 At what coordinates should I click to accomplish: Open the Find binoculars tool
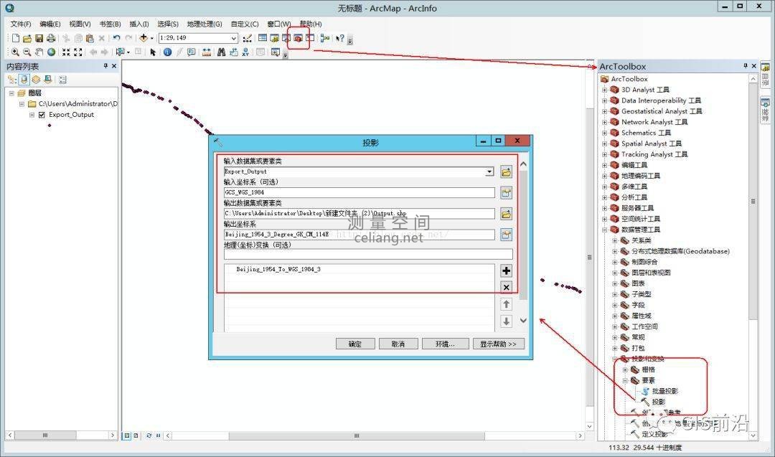(x=221, y=52)
